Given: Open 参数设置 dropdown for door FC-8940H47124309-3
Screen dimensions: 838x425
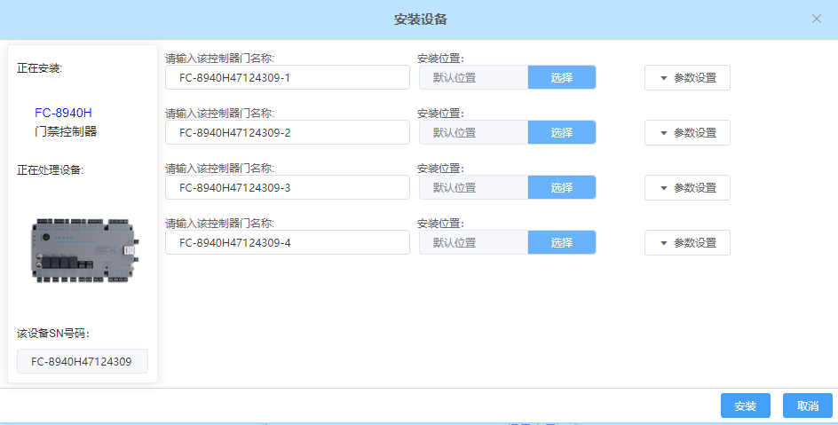Looking at the screenshot, I should coord(687,188).
